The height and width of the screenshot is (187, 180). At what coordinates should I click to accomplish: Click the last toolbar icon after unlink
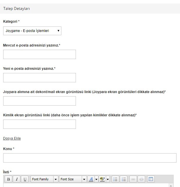pyautogui.click(x=151, y=179)
